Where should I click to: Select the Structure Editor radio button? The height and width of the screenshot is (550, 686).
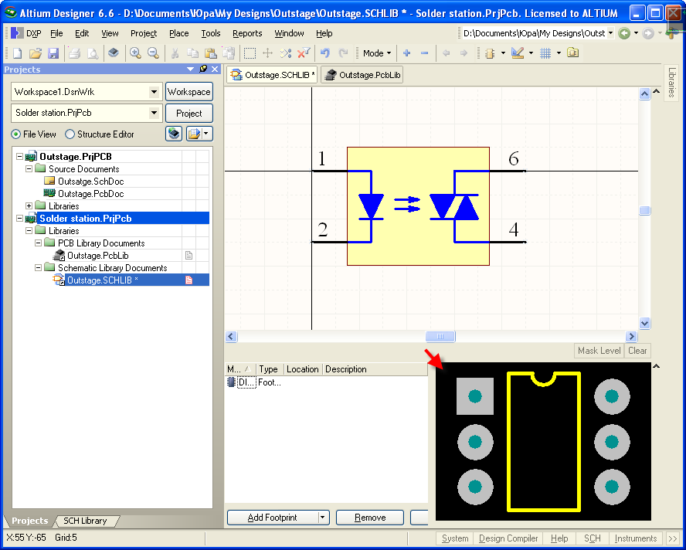pos(70,134)
